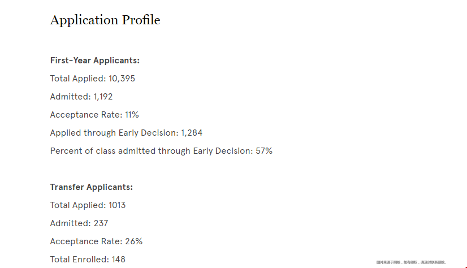Select the First-Year Applicants section heading

95,60
